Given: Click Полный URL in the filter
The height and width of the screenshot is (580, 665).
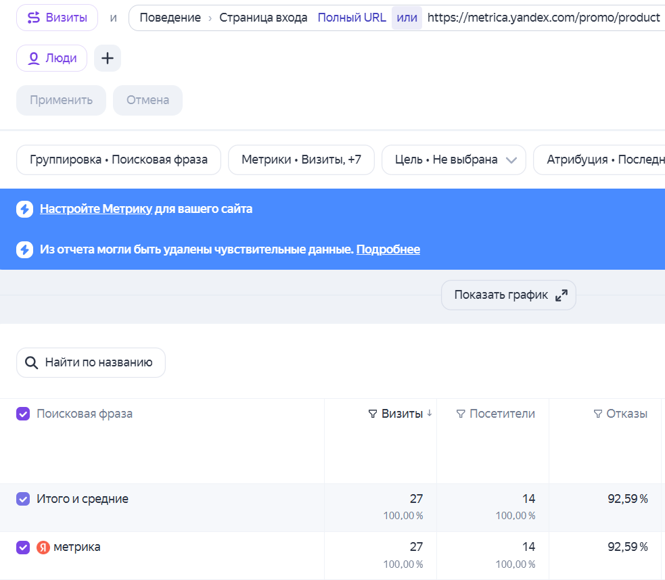Looking at the screenshot, I should (x=352, y=18).
